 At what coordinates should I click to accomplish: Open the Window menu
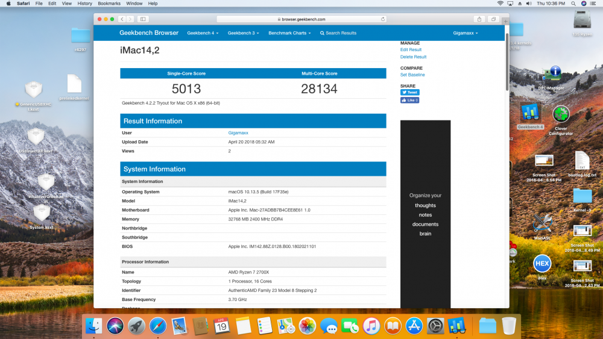tap(134, 4)
